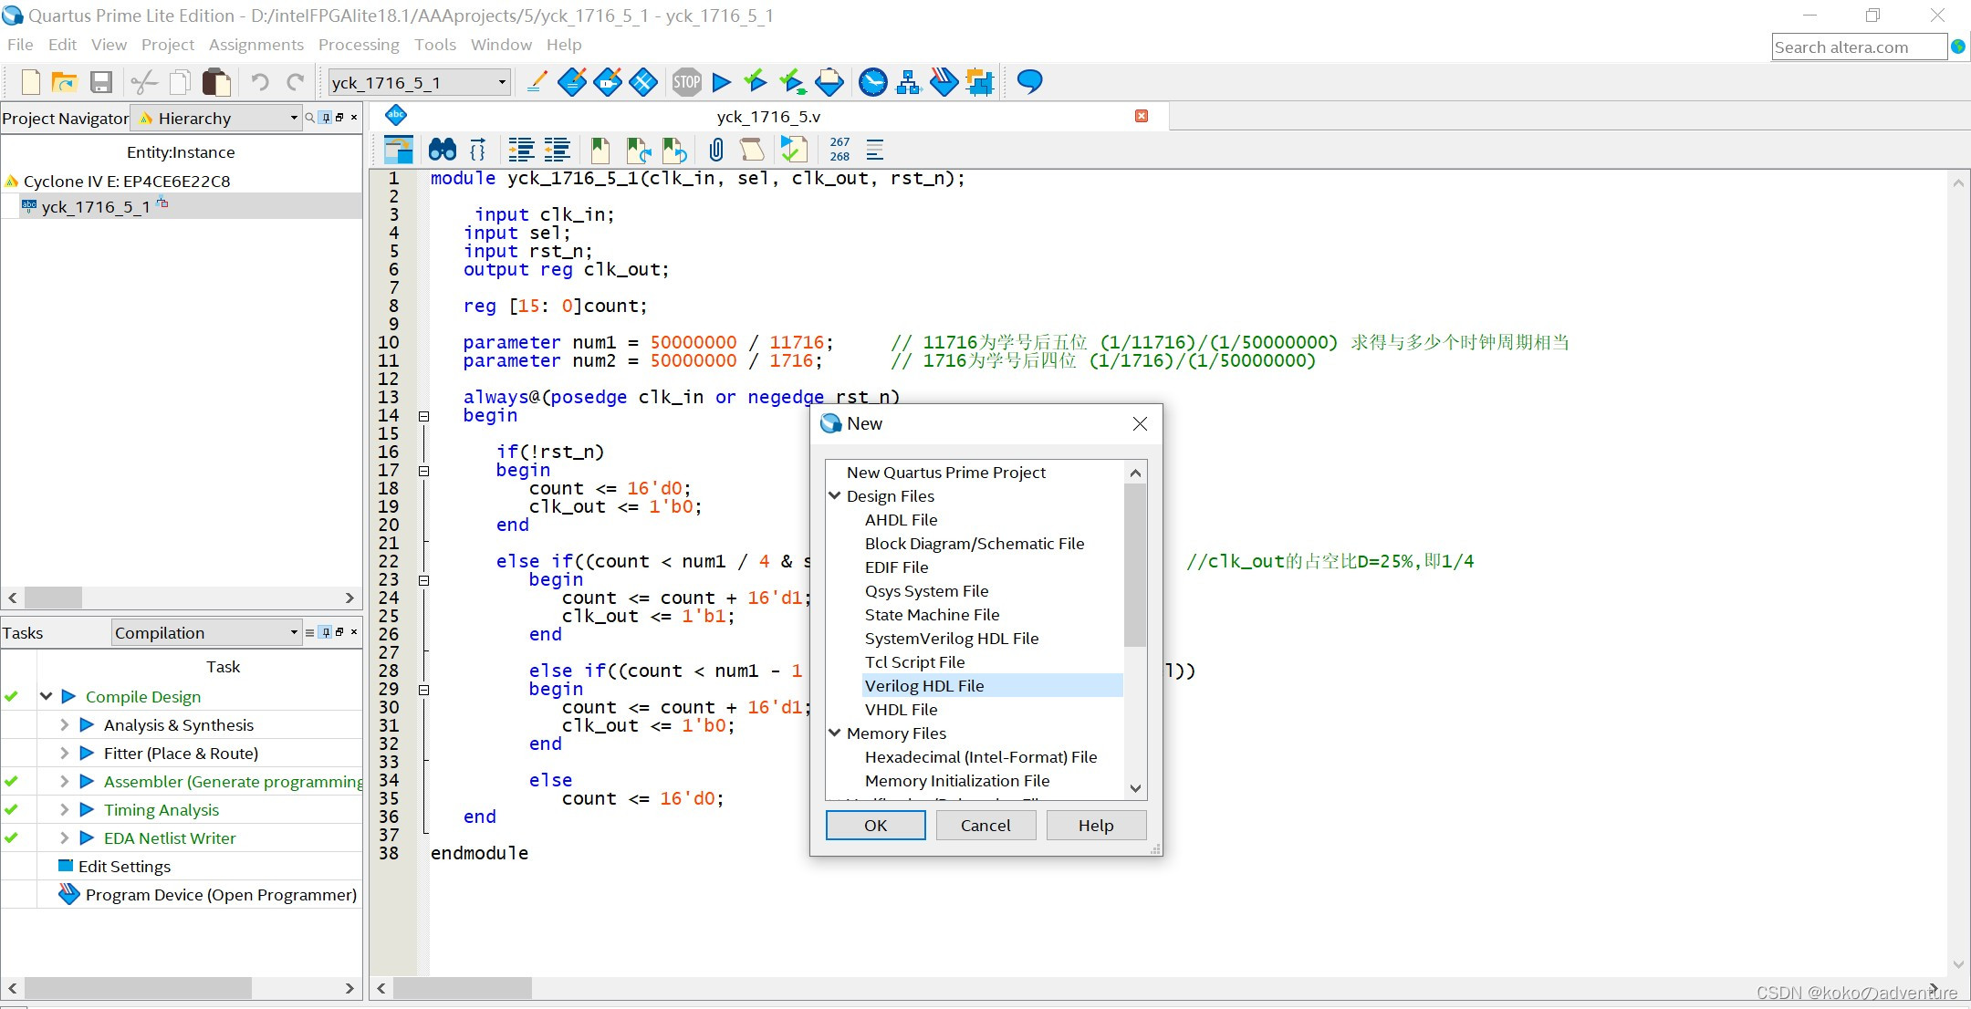Toggle bookmark with the green flag page icon
This screenshot has width=1971, height=1009.
pyautogui.click(x=600, y=150)
